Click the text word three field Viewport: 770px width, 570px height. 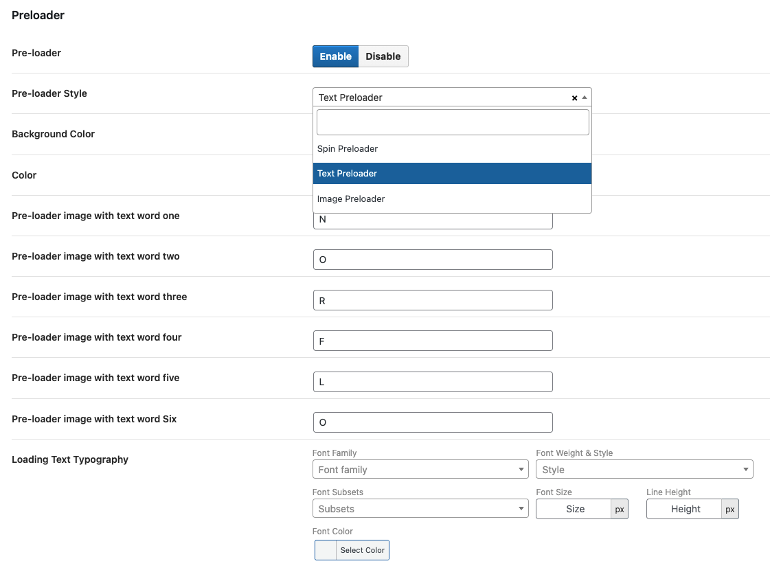(x=432, y=300)
